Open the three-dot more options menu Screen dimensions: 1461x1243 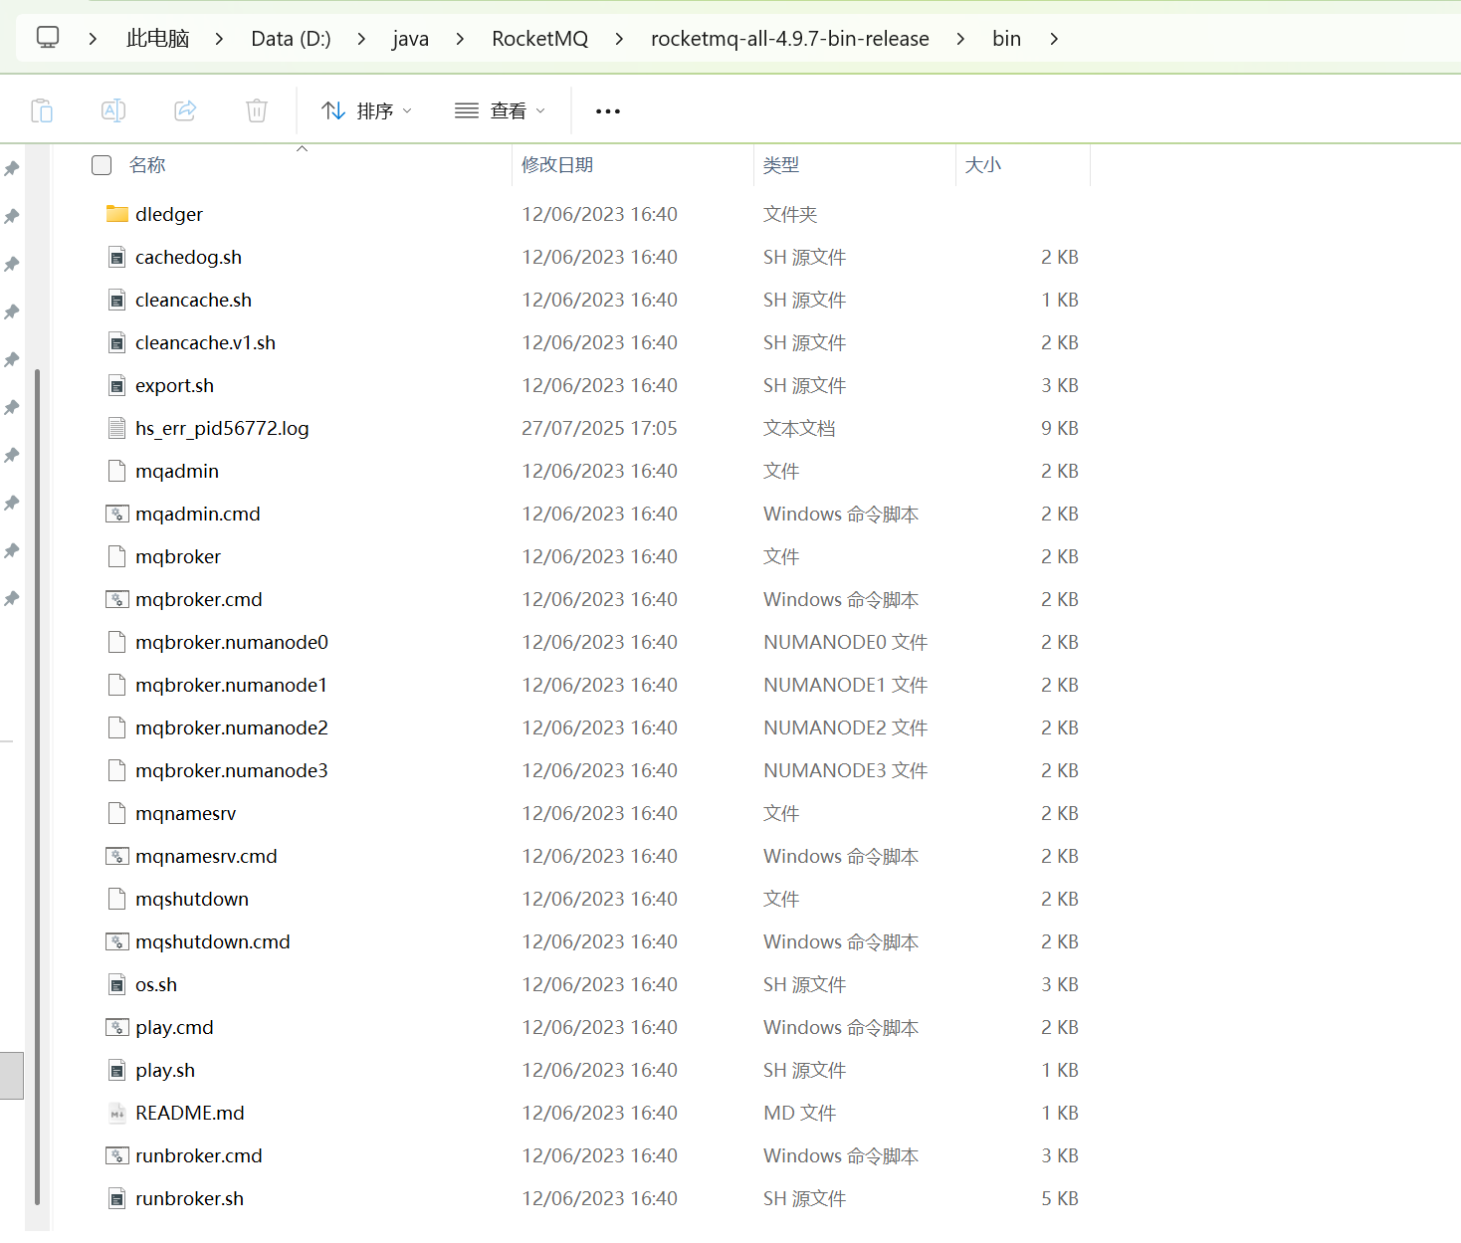[607, 111]
